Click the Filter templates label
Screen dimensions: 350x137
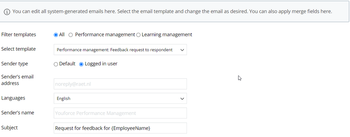tap(19, 35)
